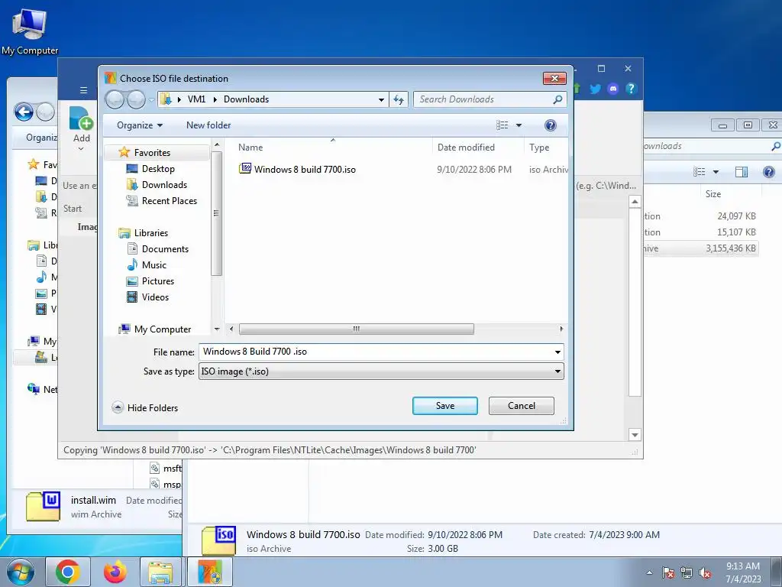Click New folder in the dialog toolbar

pos(208,125)
